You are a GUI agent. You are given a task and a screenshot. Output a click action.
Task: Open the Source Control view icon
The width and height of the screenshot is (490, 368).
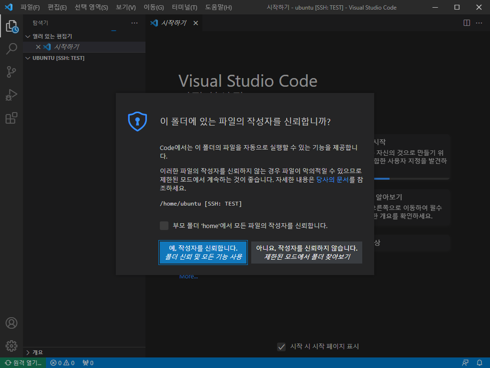pos(11,72)
